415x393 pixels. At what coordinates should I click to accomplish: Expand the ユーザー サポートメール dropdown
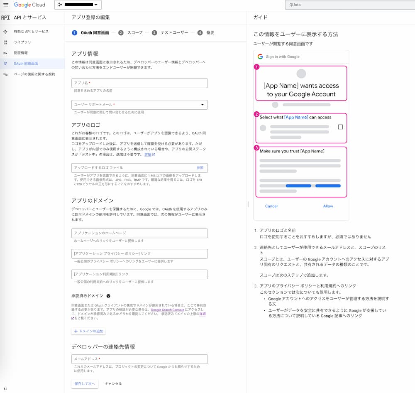pos(202,104)
